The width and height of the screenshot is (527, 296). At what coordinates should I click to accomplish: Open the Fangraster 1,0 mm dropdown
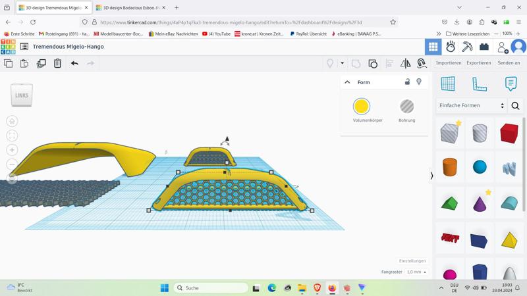[416, 272]
